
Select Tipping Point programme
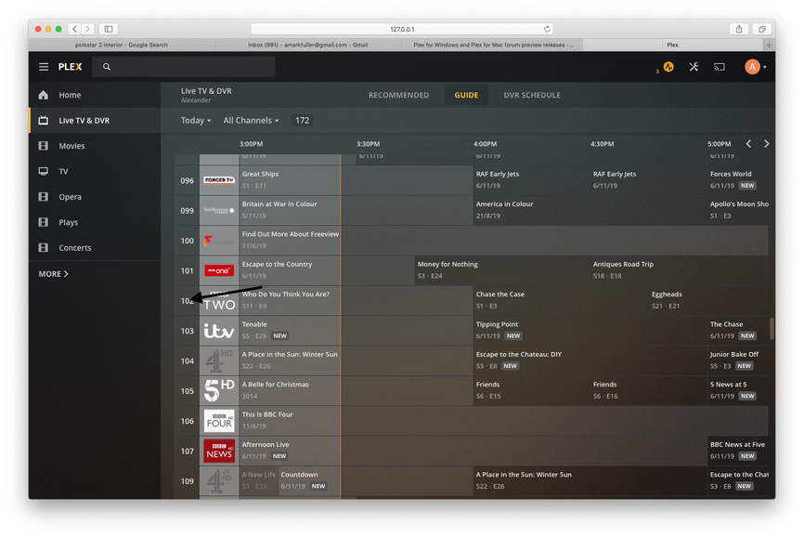pos(590,331)
